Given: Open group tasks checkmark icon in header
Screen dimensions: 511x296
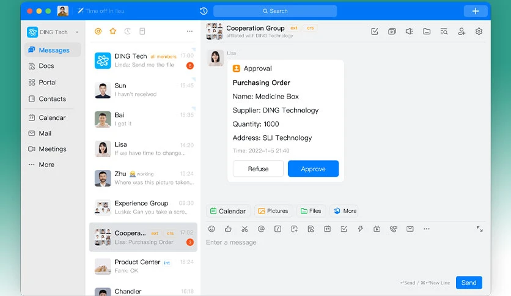Looking at the screenshot, I should pyautogui.click(x=375, y=31).
